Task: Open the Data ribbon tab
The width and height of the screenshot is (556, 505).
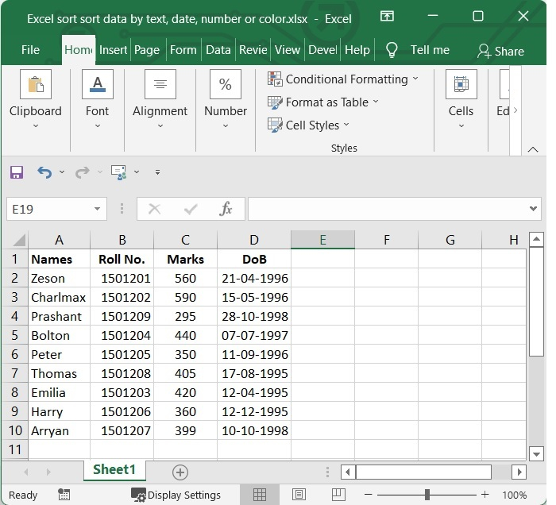Action: [x=218, y=50]
